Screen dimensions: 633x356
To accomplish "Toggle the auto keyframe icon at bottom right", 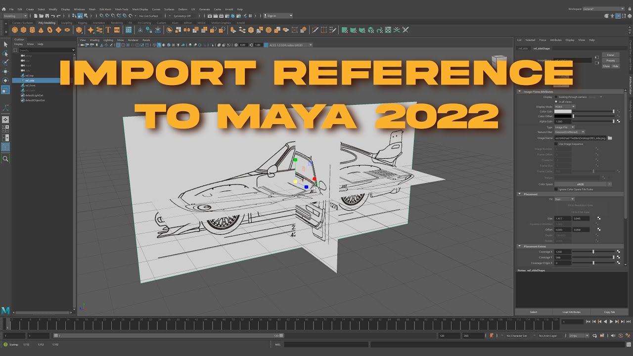I will 621,336.
